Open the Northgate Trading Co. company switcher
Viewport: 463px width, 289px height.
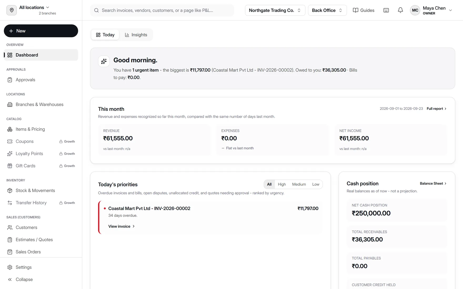(275, 10)
